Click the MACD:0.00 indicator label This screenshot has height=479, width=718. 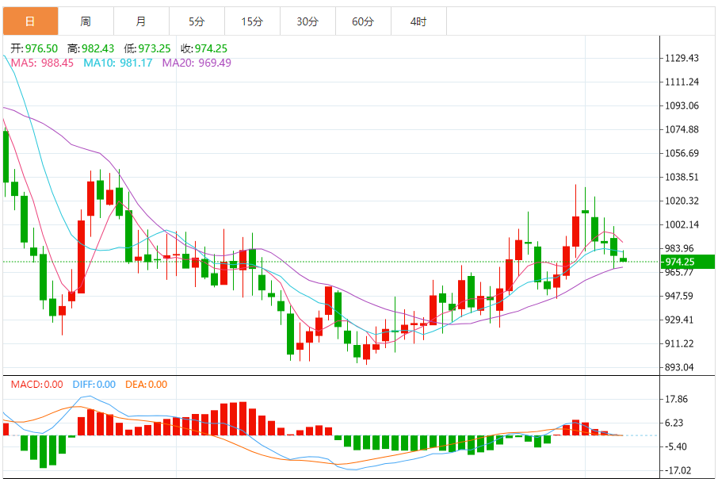(x=37, y=384)
